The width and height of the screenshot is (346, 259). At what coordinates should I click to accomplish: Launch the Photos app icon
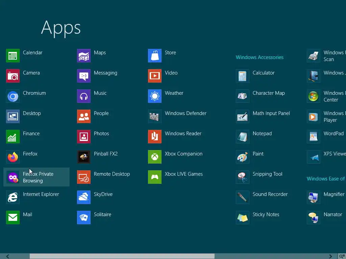pyautogui.click(x=84, y=137)
